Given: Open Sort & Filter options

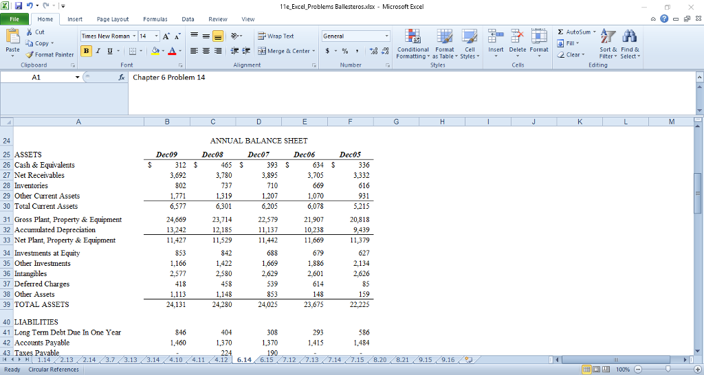Looking at the screenshot, I should coord(608,43).
